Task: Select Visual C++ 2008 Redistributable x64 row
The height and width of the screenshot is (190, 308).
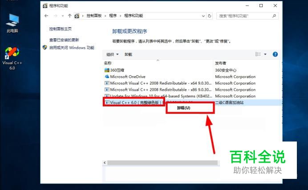Action: pos(191,83)
